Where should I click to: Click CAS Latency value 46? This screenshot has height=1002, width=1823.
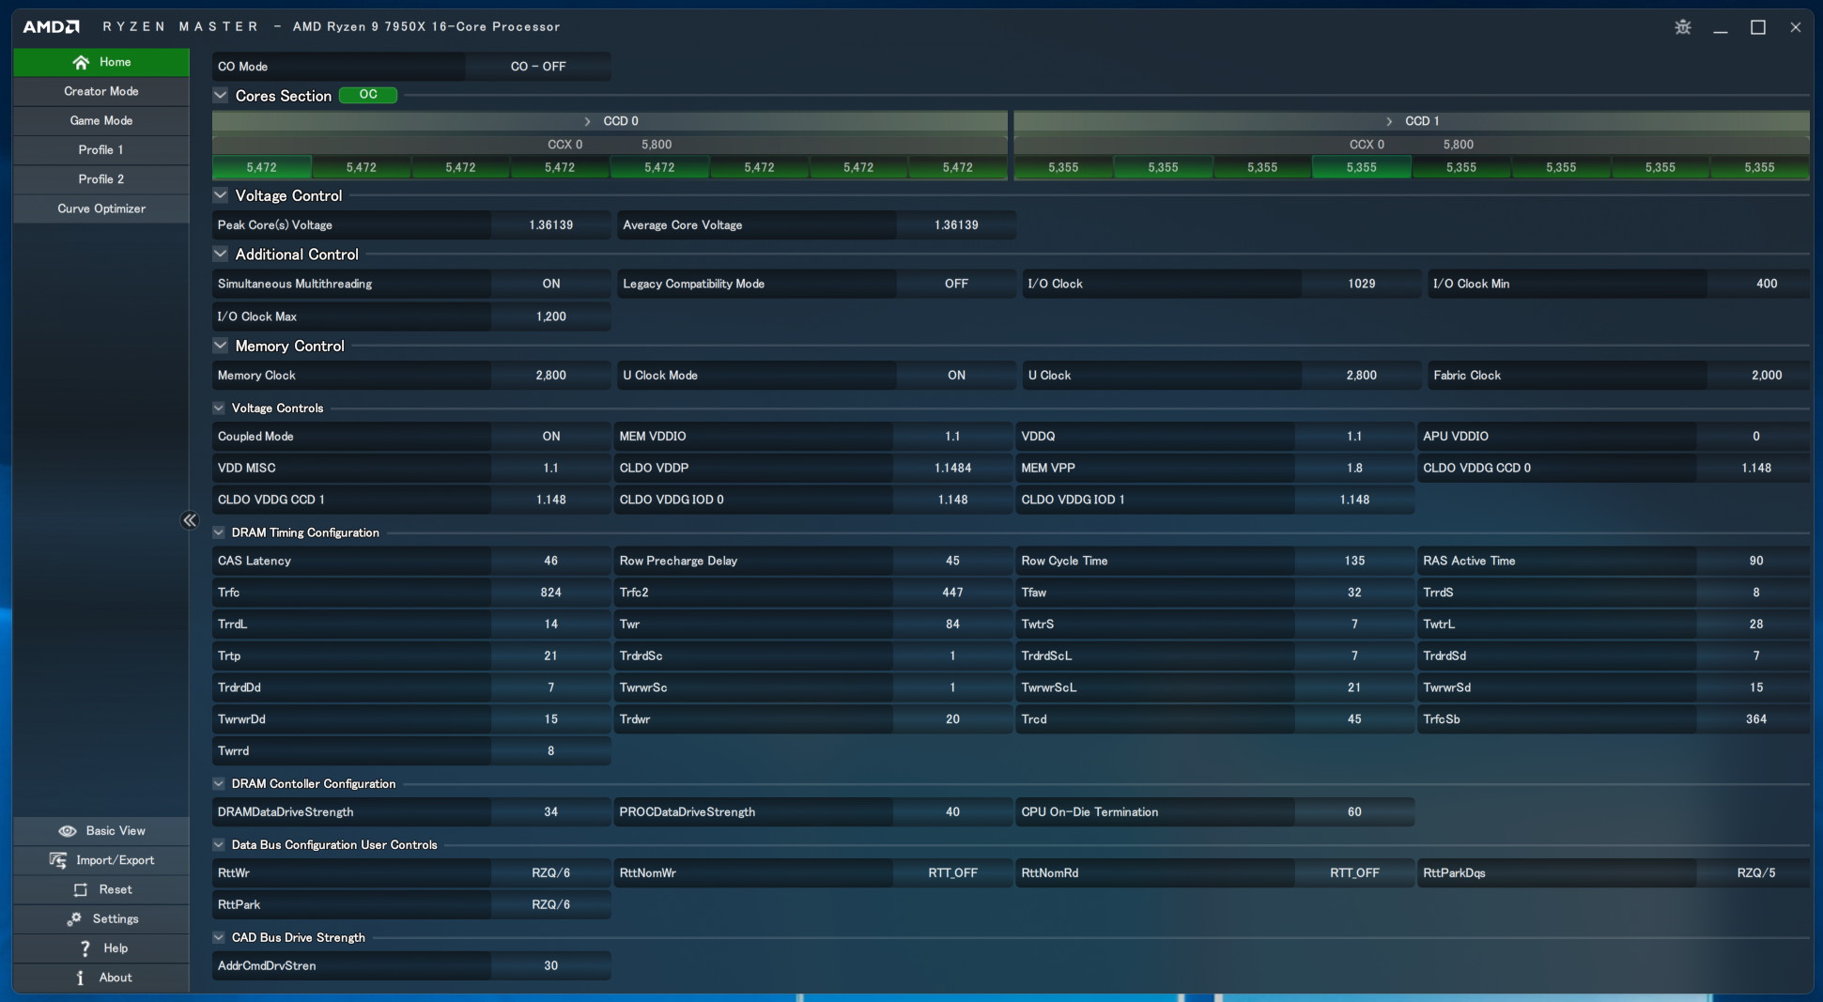point(551,561)
